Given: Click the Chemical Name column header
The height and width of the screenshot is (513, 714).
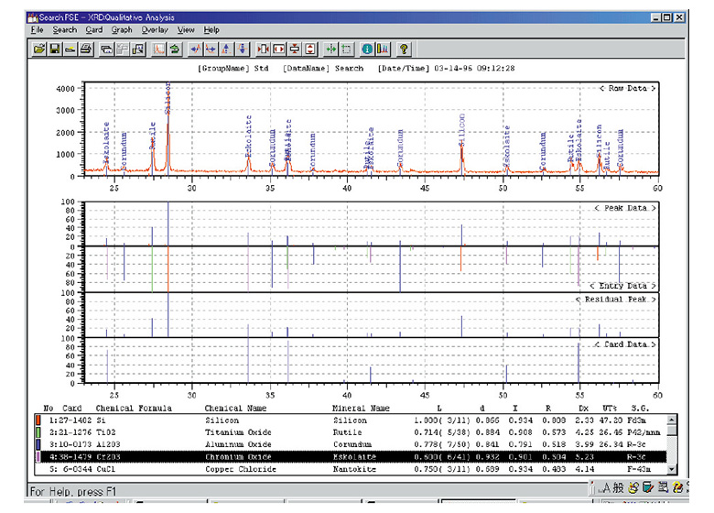Looking at the screenshot, I should (235, 409).
